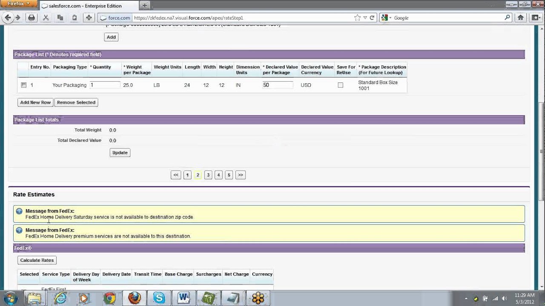Launch Google Chrome from taskbar
The height and width of the screenshot is (306, 545).
point(110,298)
